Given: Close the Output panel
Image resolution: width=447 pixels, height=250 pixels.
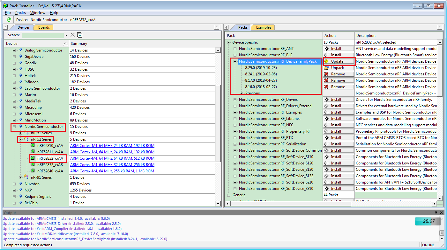Looking at the screenshot, I should tap(441, 212).
